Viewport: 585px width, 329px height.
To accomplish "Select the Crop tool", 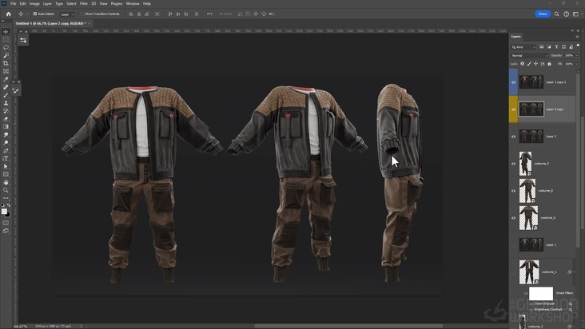I will click(6, 63).
